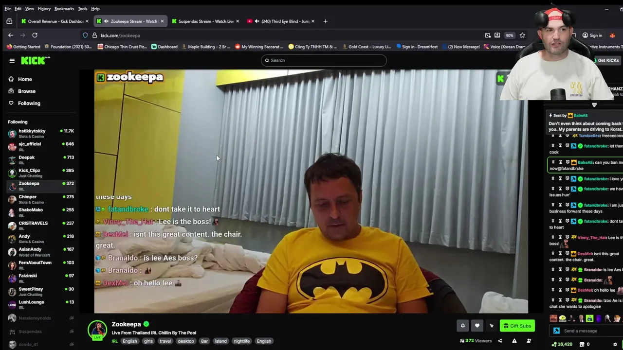Click the bell notification button under the stream

(x=463, y=326)
